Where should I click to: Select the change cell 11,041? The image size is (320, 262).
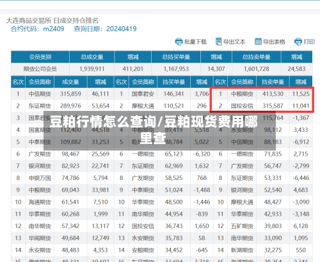(x=301, y=106)
